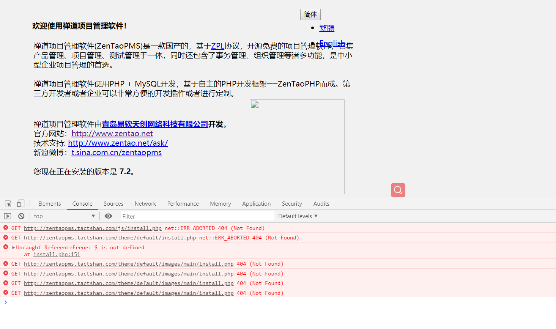Open the 青岛易软天创网络科技有限公司 company link
Image resolution: width=556 pixels, height=329 pixels.
[155, 124]
